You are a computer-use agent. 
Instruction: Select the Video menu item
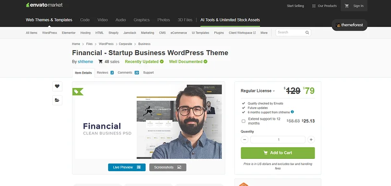(102, 20)
